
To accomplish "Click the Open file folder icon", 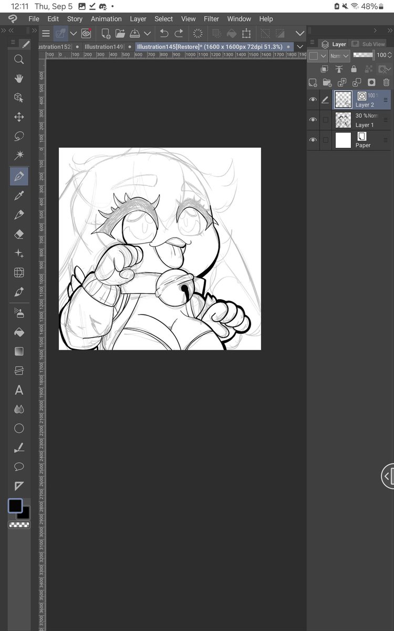I will (120, 33).
